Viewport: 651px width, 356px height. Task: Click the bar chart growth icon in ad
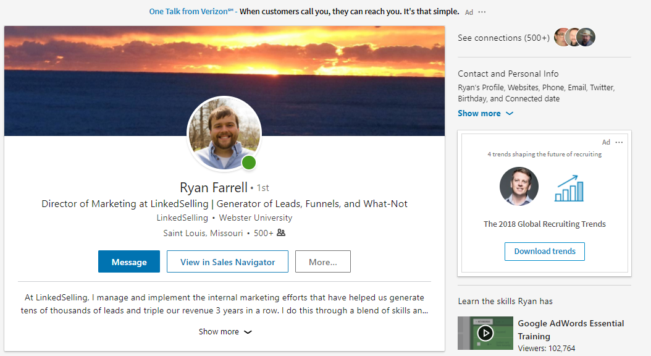(569, 188)
